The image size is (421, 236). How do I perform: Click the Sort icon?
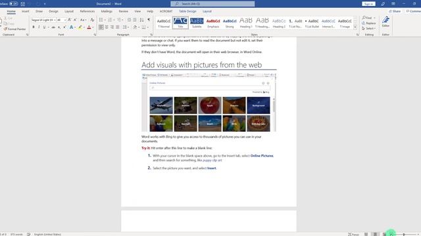[142, 20]
